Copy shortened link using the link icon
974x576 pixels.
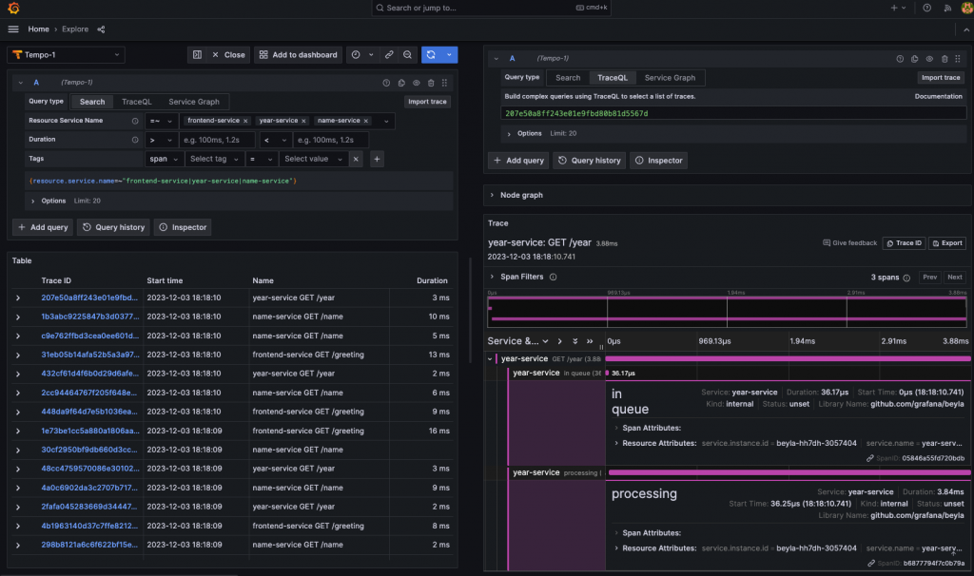coord(388,55)
